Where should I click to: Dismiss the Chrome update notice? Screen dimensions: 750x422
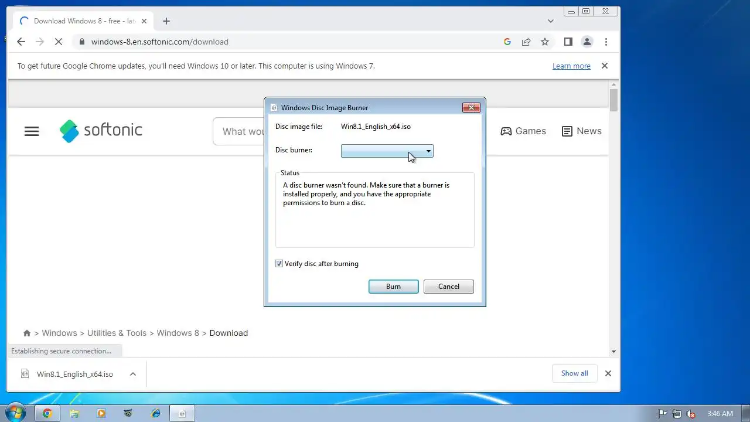(605, 66)
